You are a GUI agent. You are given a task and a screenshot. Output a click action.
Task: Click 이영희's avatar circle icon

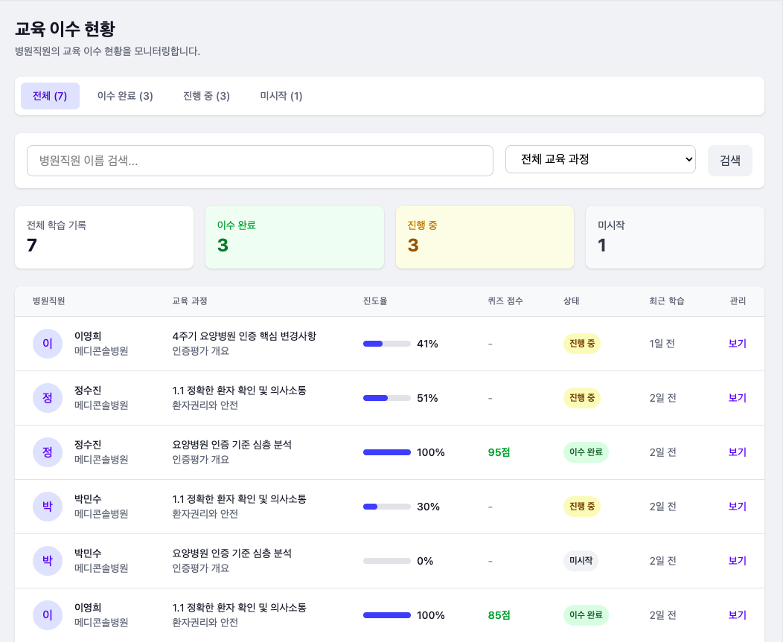48,344
